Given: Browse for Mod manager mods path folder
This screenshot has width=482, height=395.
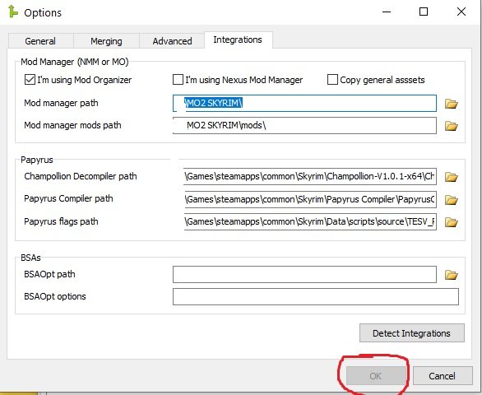Looking at the screenshot, I should tap(452, 126).
